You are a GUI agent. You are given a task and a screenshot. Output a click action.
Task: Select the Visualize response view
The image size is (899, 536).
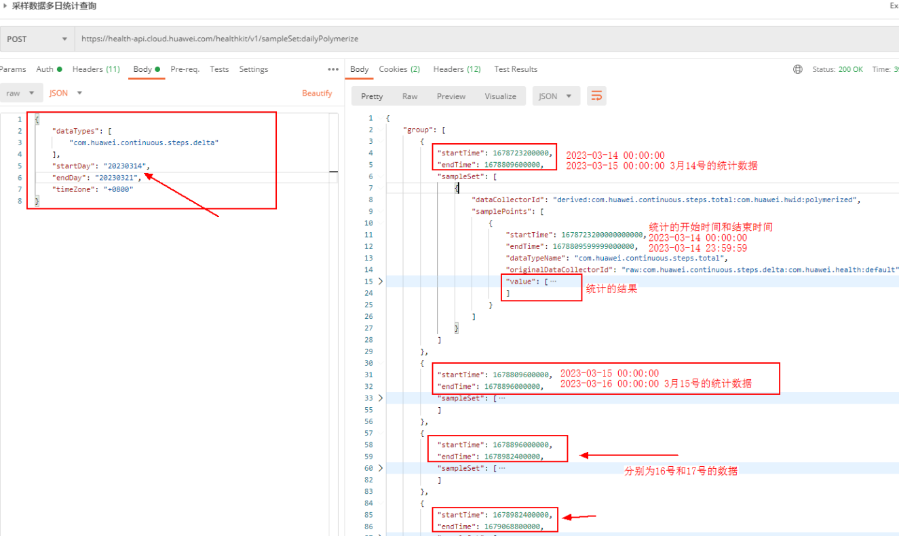tap(501, 96)
